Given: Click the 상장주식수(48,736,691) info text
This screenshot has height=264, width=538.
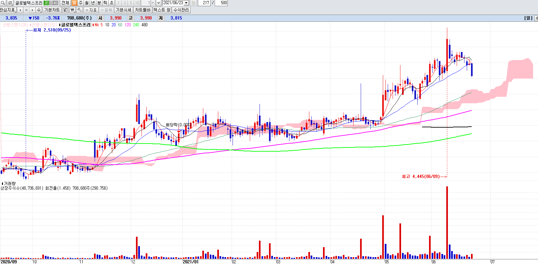Looking at the screenshot, I should pyautogui.click(x=22, y=188).
